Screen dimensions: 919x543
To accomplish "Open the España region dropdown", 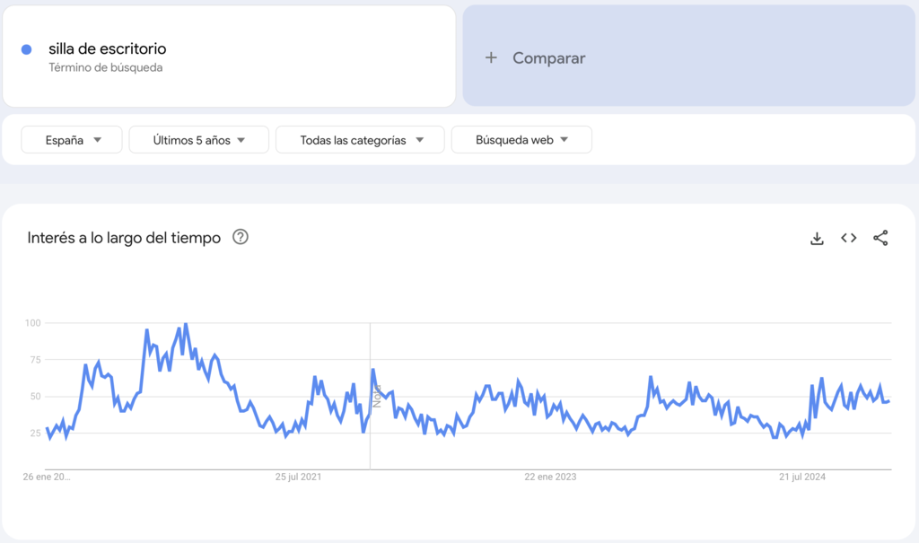I will [71, 139].
